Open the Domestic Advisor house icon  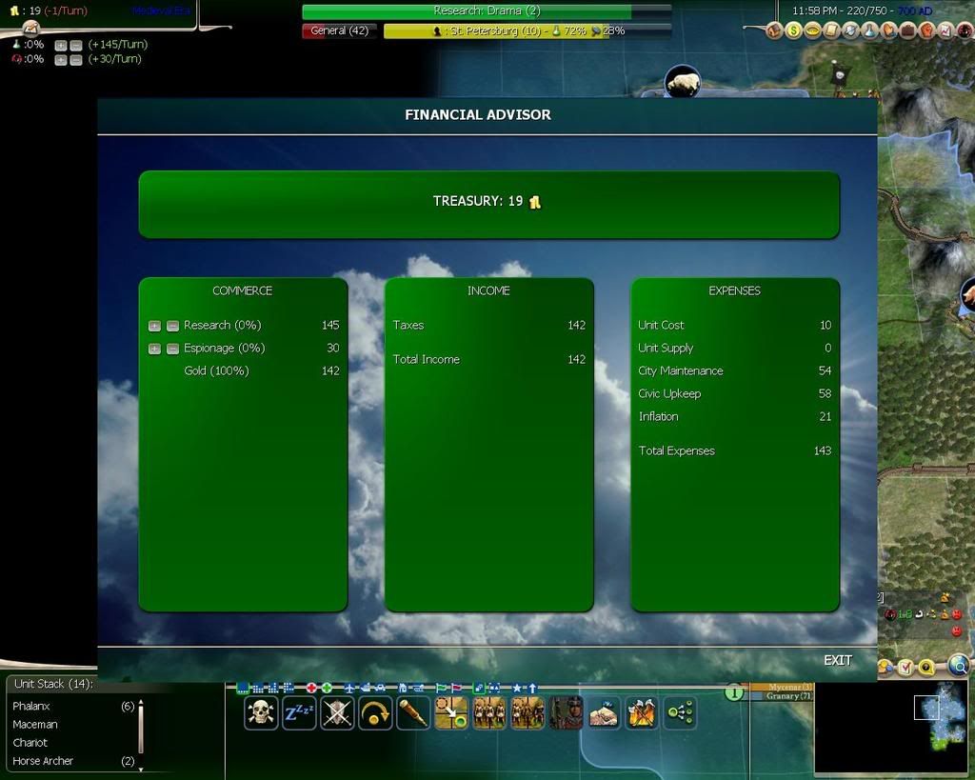tap(774, 30)
